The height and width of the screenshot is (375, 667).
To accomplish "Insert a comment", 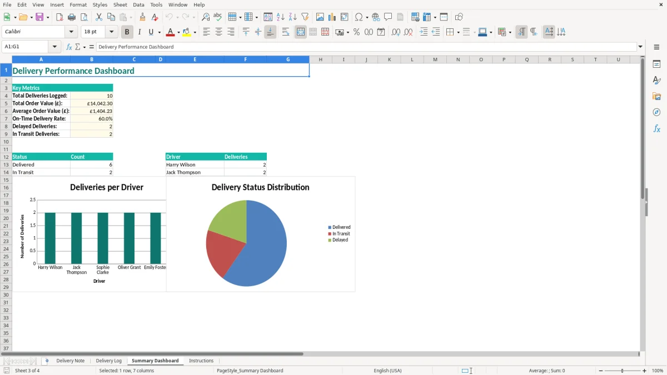I will click(388, 17).
